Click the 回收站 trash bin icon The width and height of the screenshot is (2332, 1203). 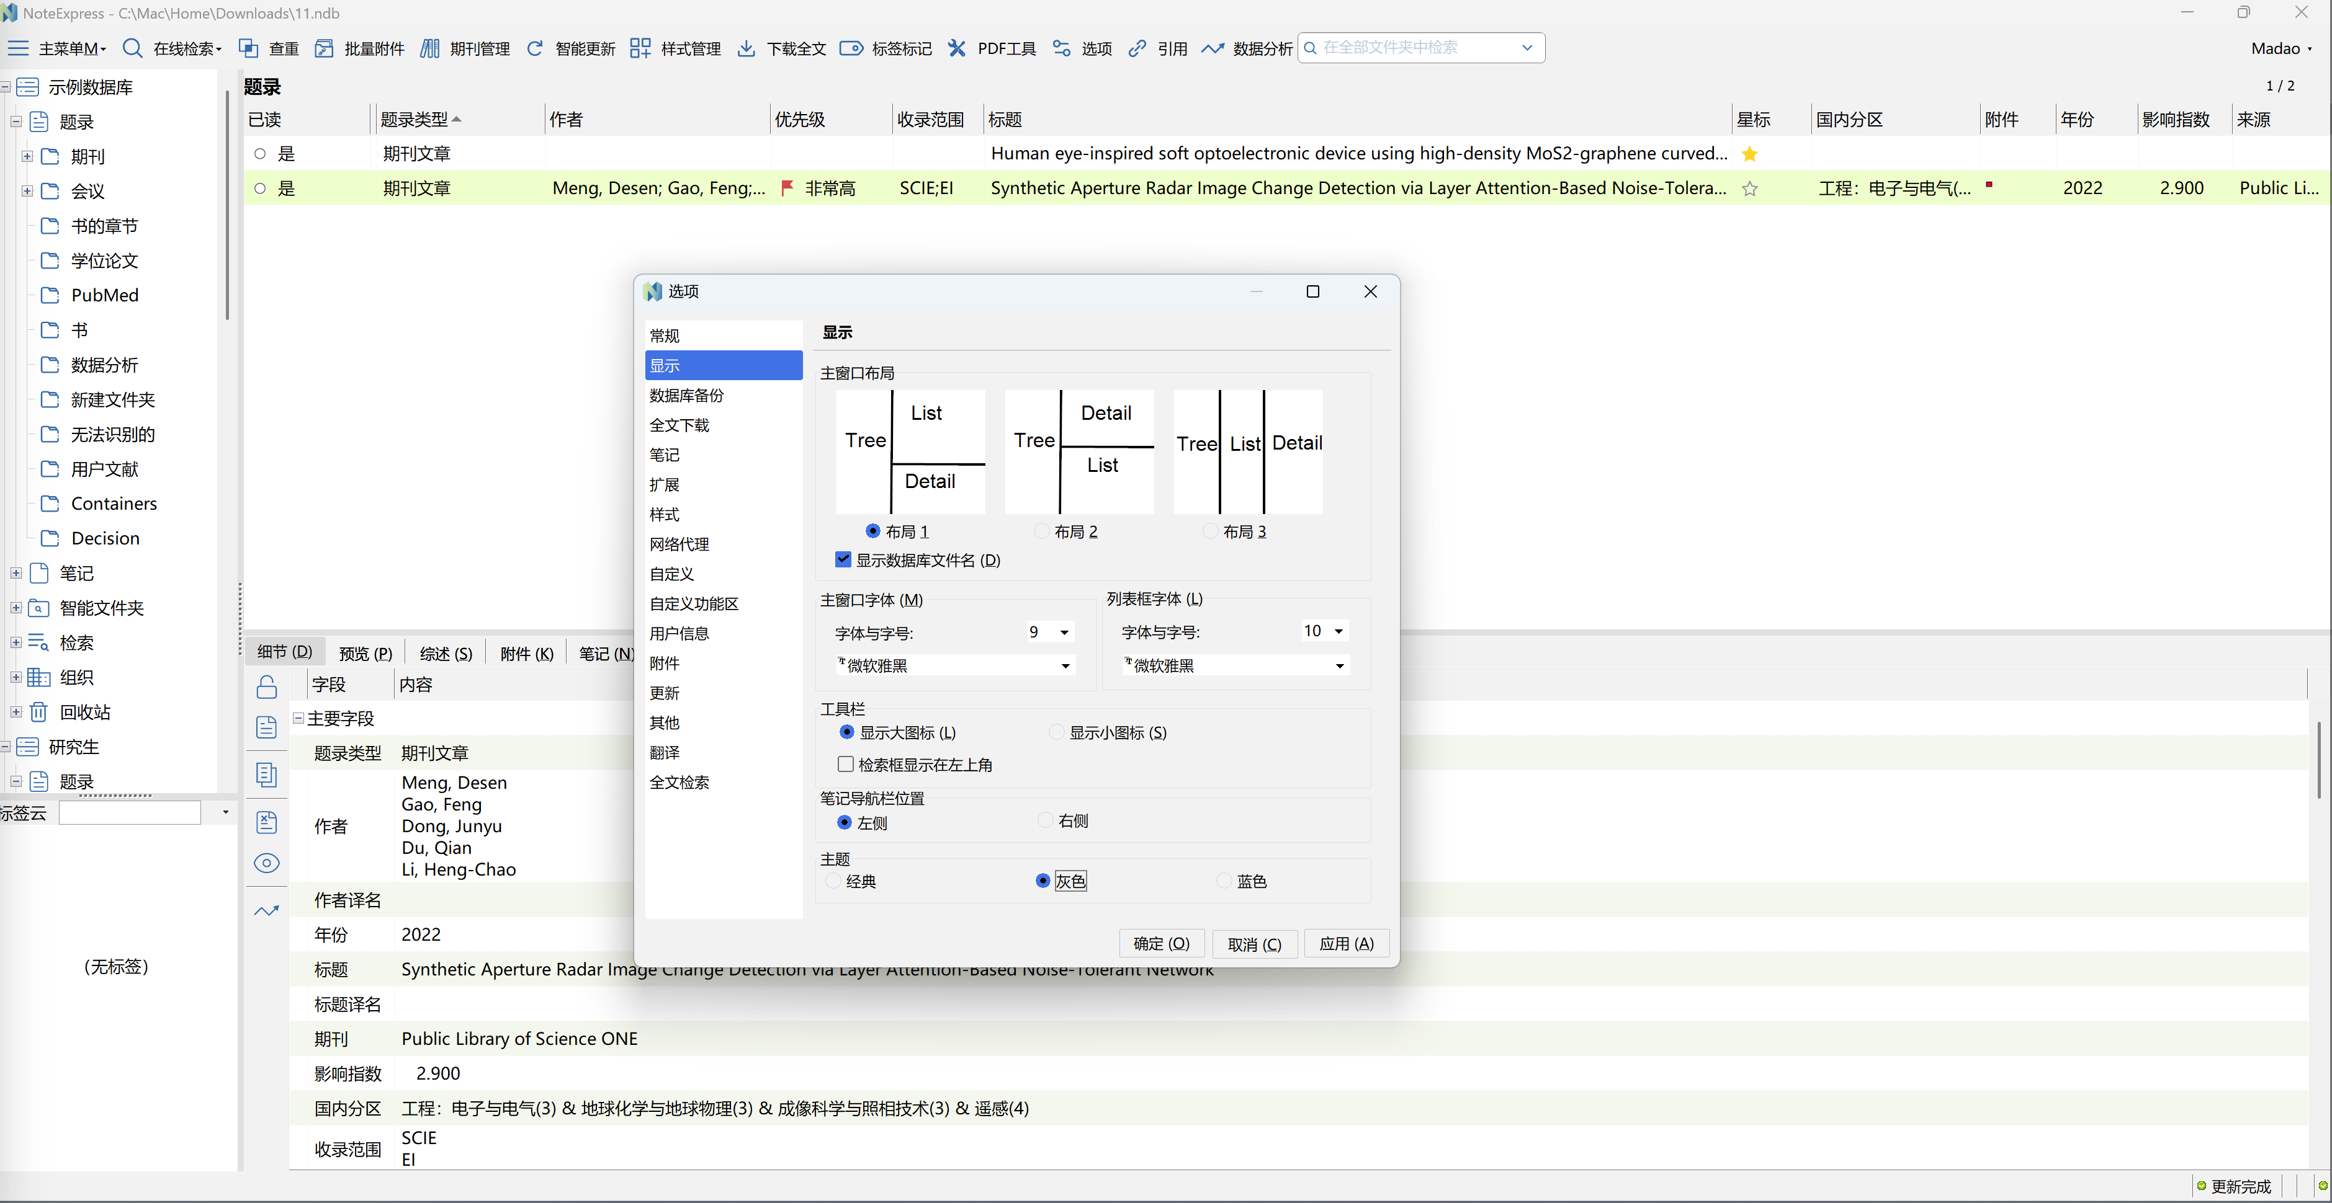(x=39, y=712)
